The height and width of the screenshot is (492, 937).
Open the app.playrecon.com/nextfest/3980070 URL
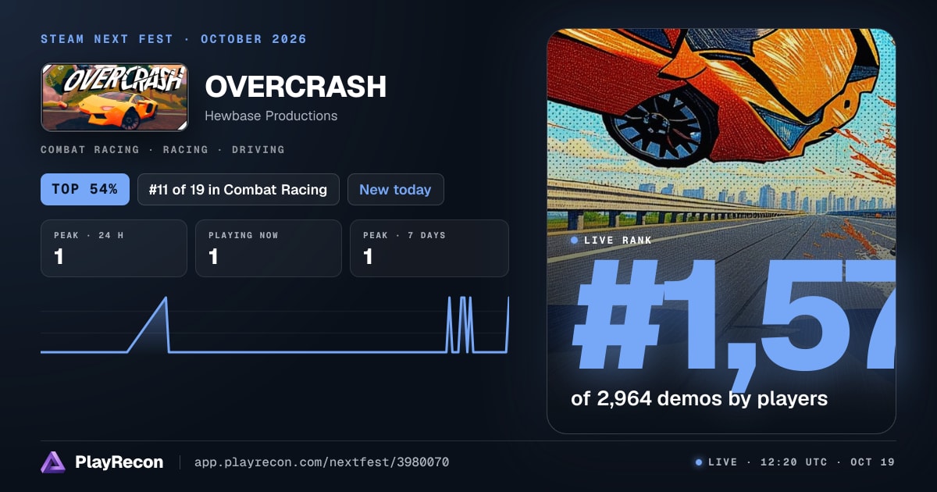click(322, 462)
